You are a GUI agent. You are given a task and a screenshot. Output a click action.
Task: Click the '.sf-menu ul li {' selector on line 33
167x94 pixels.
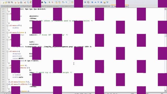15,26
